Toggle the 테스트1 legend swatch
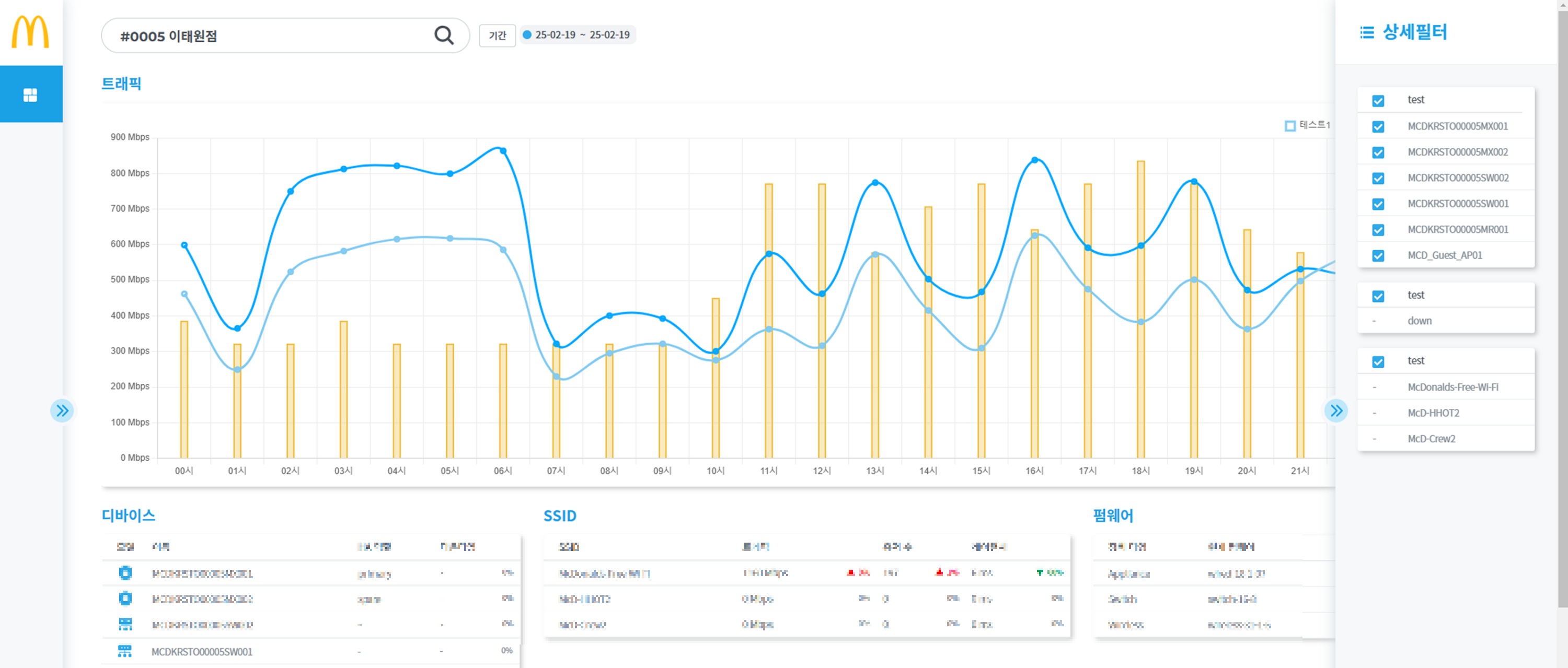Screen dimensions: 1568x668 click(x=1290, y=125)
